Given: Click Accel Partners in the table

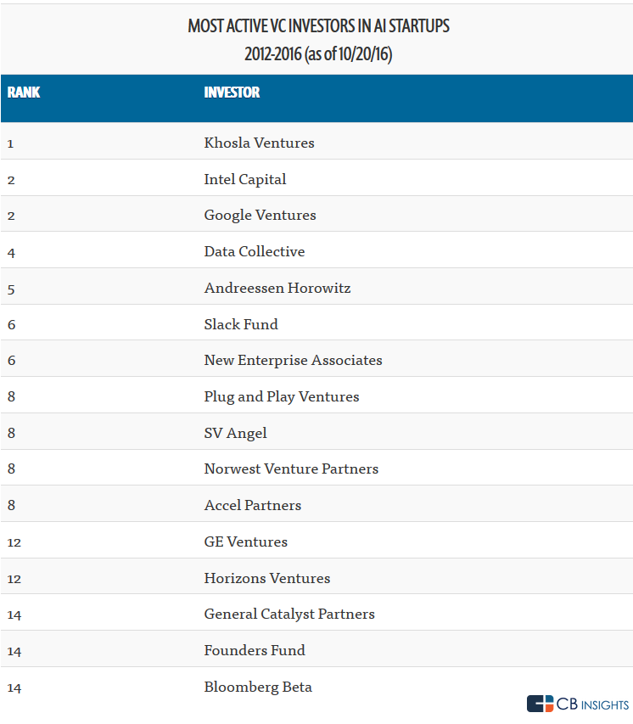Looking at the screenshot, I should (x=253, y=505).
